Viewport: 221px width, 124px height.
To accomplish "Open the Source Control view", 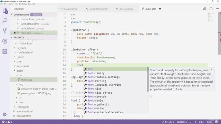I will (x=5, y=31).
